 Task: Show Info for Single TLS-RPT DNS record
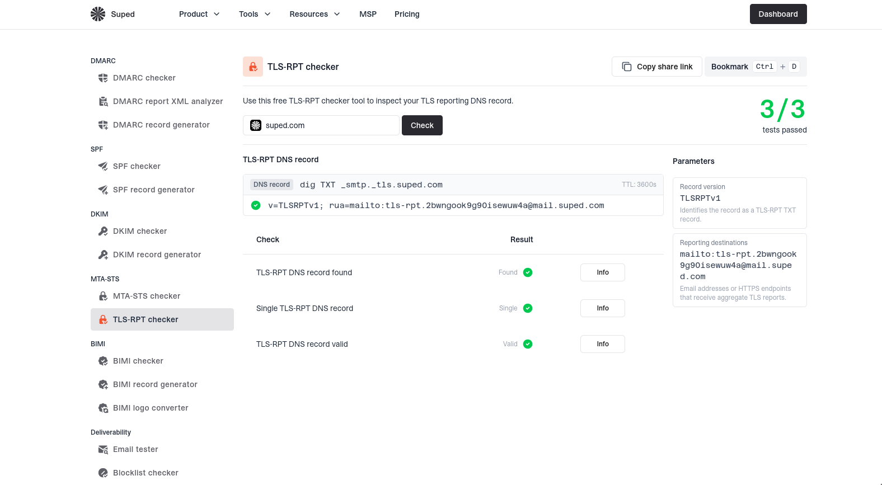click(602, 308)
